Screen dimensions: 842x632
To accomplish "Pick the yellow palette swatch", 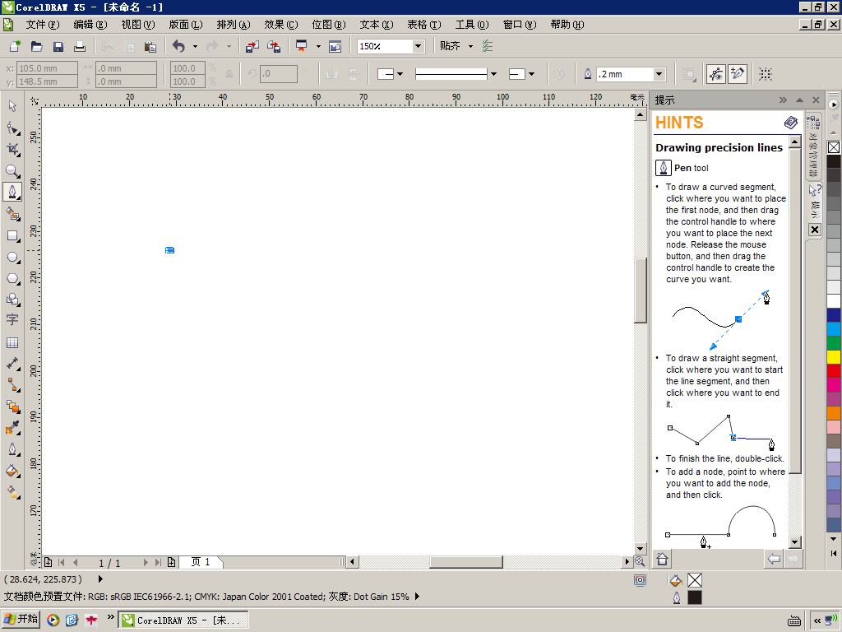I will point(834,357).
